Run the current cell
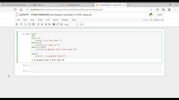Image resolution: width=179 pixels, height=100 pixels. pos(48,24)
